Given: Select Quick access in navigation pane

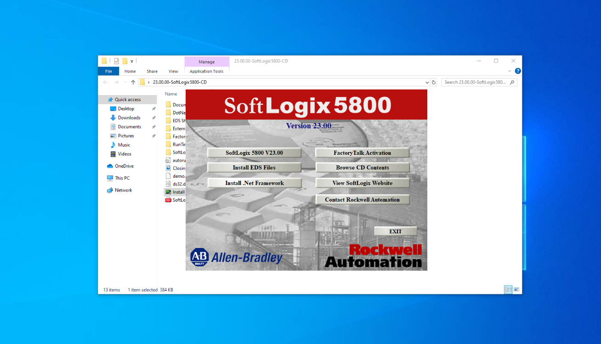Looking at the screenshot, I should 128,100.
